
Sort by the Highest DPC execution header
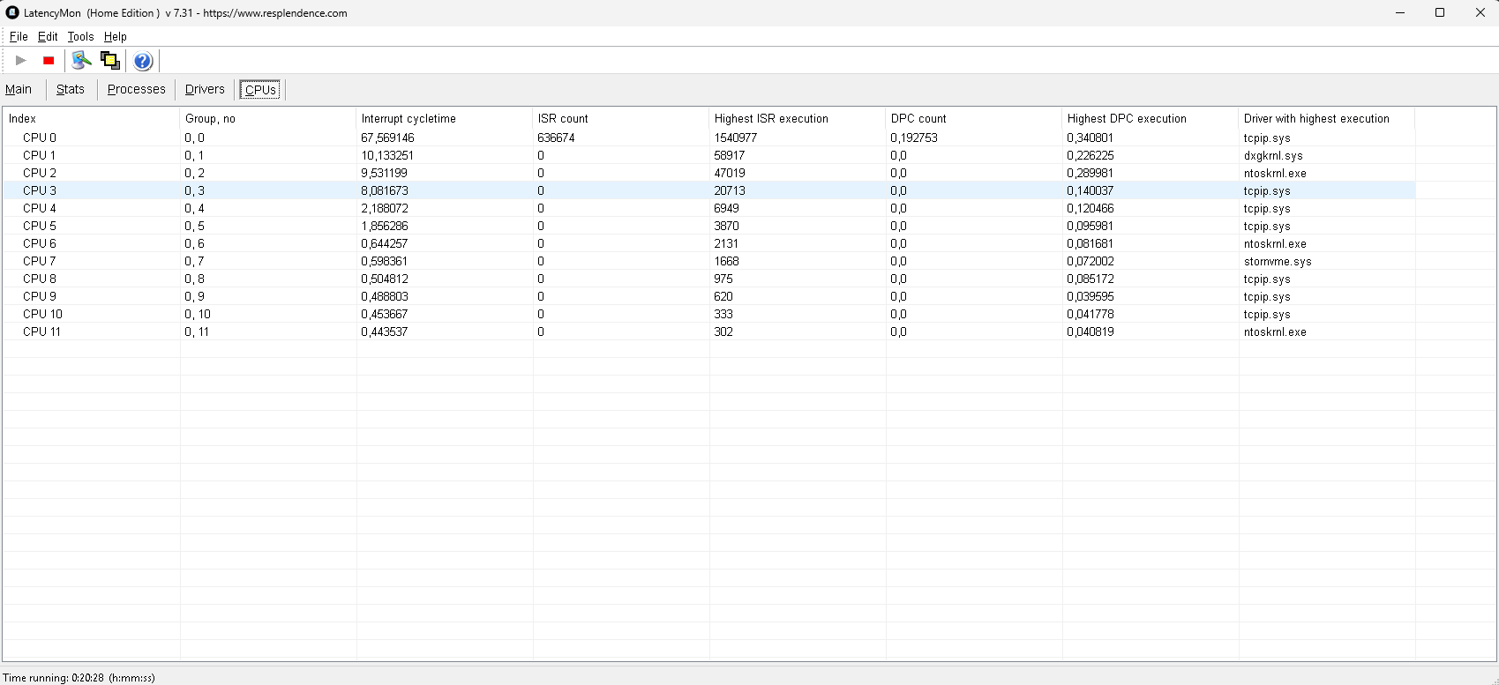[1150, 118]
